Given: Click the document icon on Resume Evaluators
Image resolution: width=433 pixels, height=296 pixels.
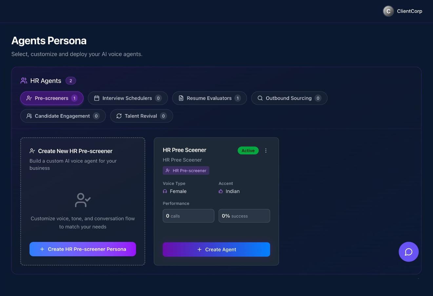Looking at the screenshot, I should (x=181, y=98).
